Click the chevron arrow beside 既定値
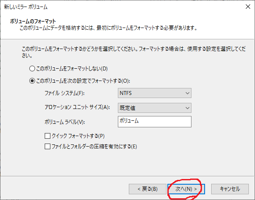 pos(188,108)
